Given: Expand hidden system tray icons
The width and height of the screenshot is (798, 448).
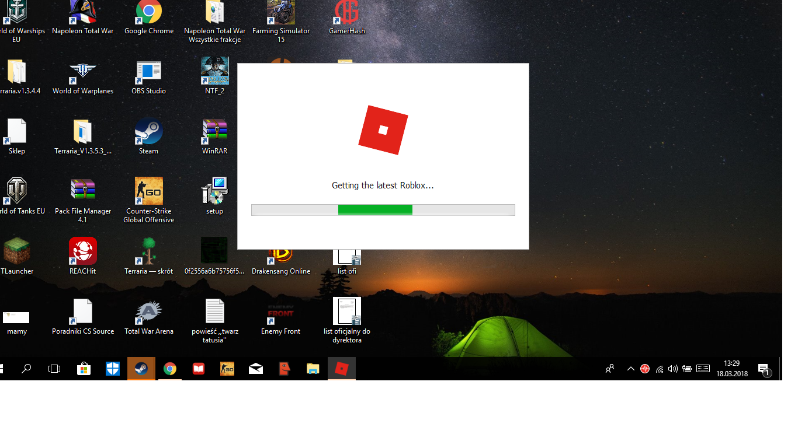Looking at the screenshot, I should (631, 369).
